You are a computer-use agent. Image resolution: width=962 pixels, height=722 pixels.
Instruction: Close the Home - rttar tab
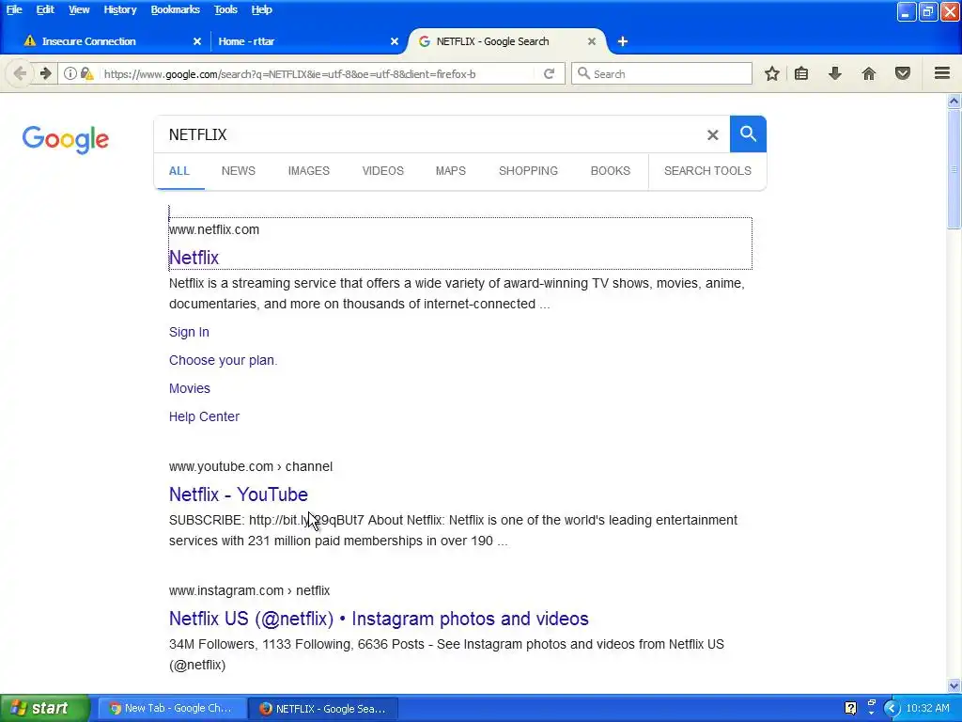click(x=395, y=41)
